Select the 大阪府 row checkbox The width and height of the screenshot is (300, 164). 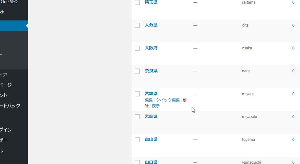(137, 48)
